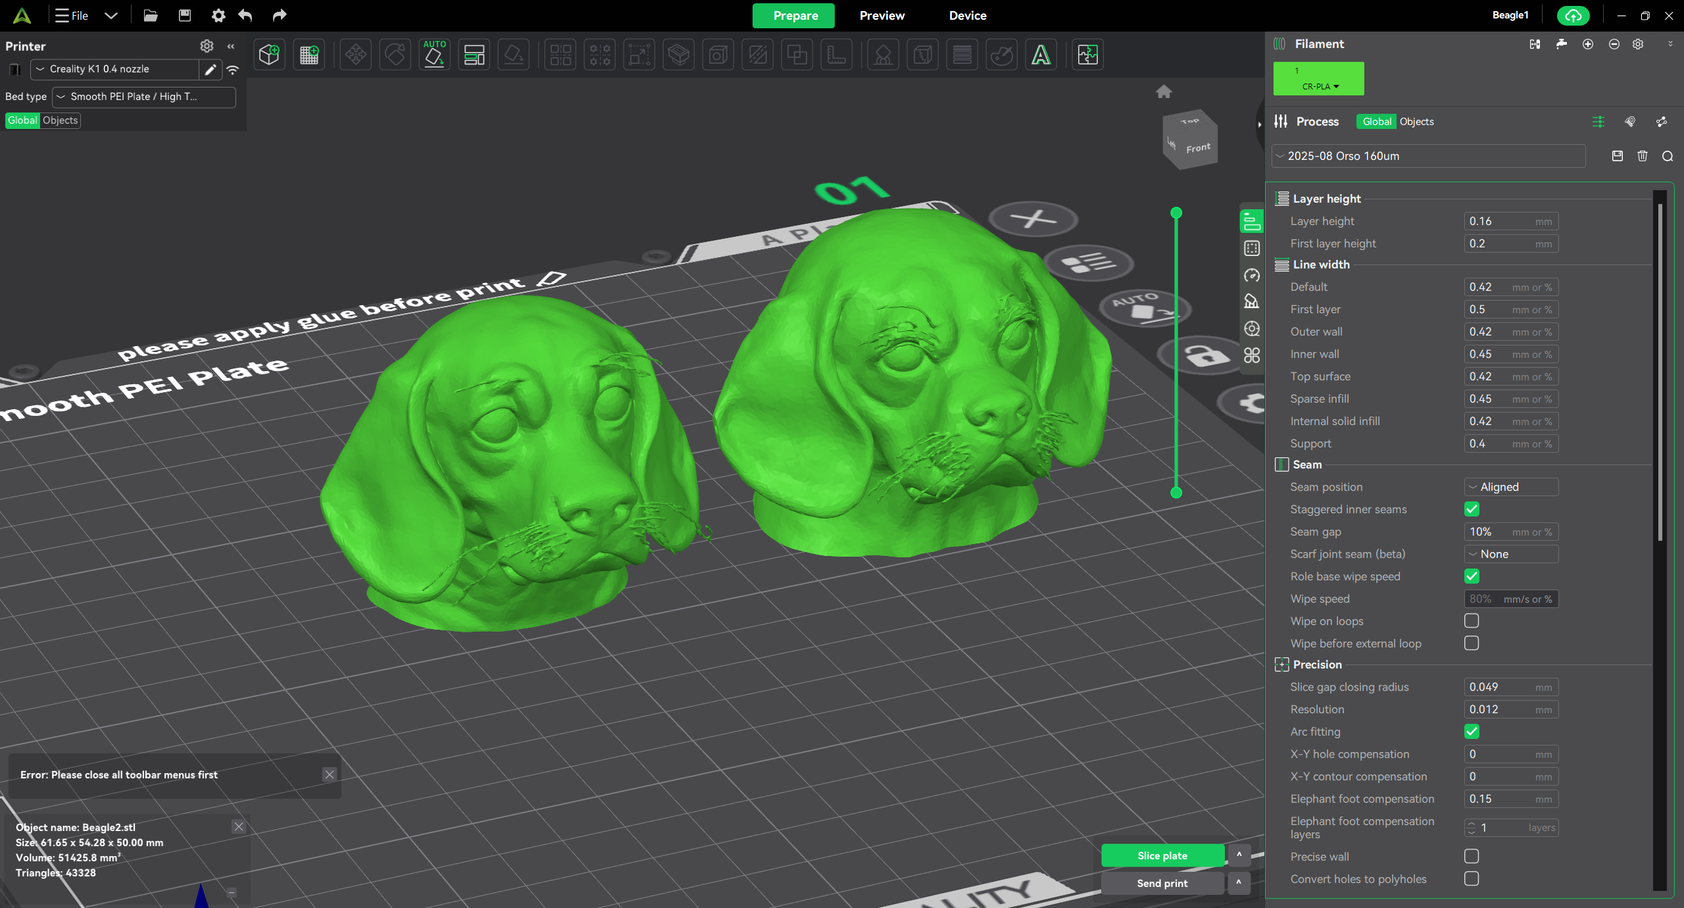Screen dimensions: 1684x908
Task: Click the Split to parts gear icon
Action: click(x=600, y=55)
